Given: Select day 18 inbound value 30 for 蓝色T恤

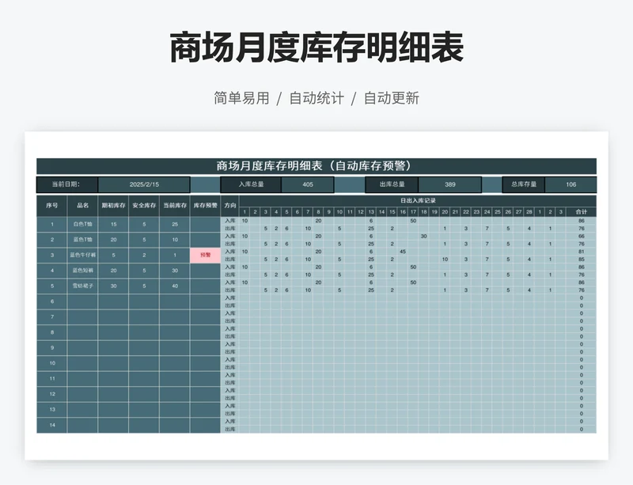Looking at the screenshot, I should pos(423,237).
